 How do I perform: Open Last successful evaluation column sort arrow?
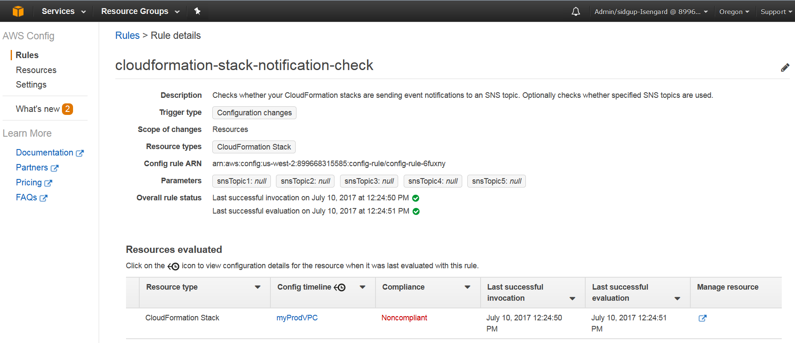tap(677, 299)
